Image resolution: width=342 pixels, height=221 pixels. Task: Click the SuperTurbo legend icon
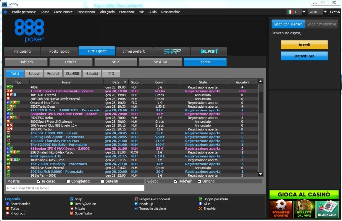(x=72, y=213)
